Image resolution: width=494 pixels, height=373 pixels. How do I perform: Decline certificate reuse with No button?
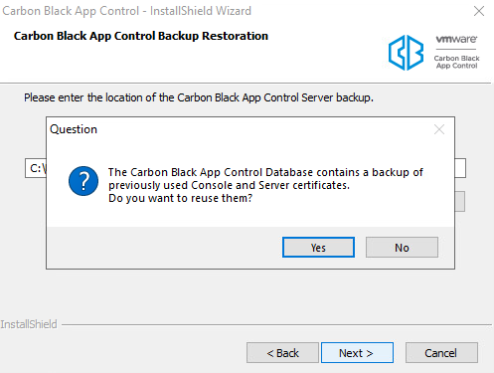[402, 248]
